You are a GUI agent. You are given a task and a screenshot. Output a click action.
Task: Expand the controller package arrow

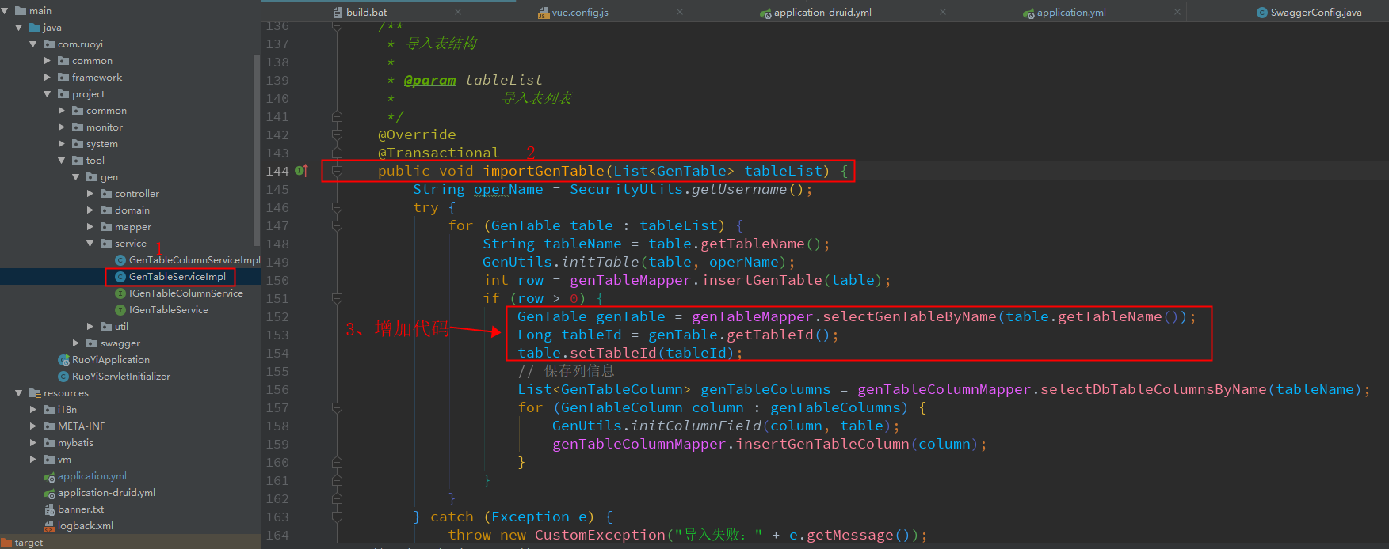pos(90,194)
